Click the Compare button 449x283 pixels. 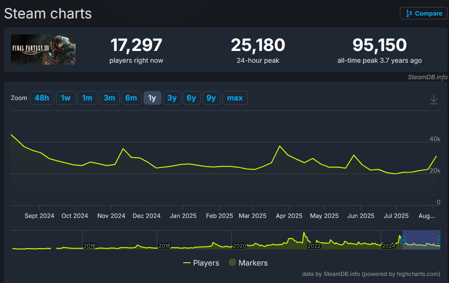tap(424, 14)
